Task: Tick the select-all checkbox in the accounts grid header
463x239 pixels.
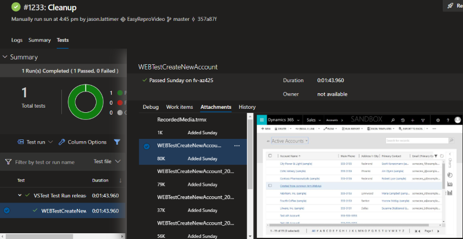Action: click(270, 156)
